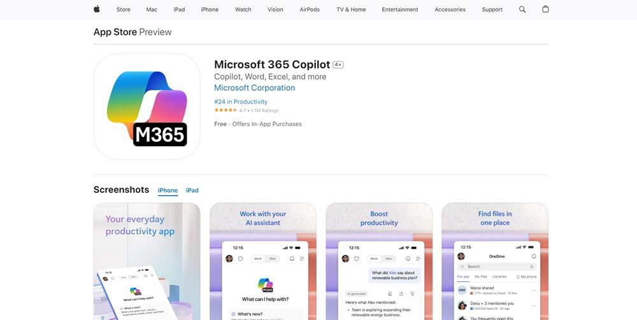Switch to iPad screenshots tab
Image resolution: width=637 pixels, height=320 pixels.
click(192, 190)
